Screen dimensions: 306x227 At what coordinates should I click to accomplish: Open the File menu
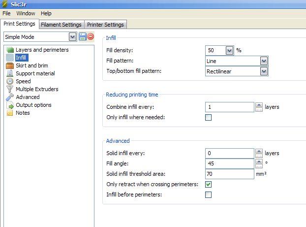[6, 13]
